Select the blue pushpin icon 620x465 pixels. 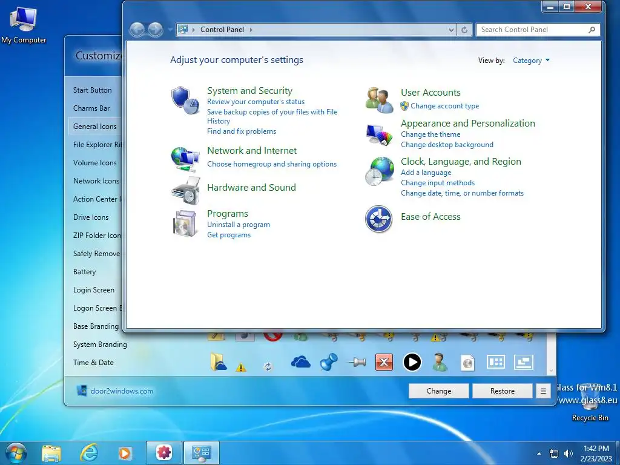coord(329,362)
